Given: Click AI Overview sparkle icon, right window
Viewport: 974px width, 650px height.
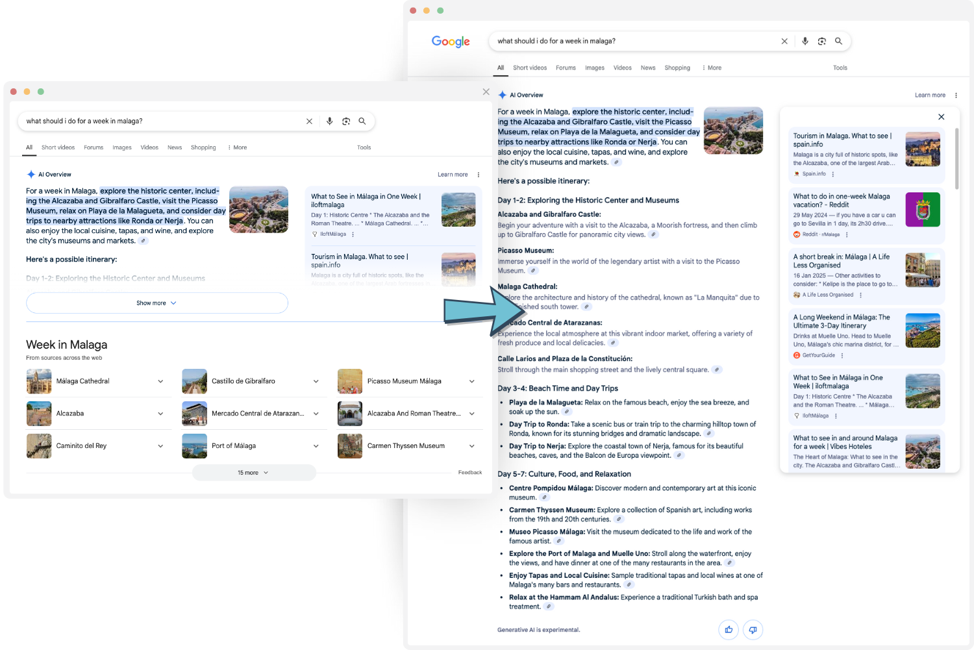Looking at the screenshot, I should tap(502, 95).
